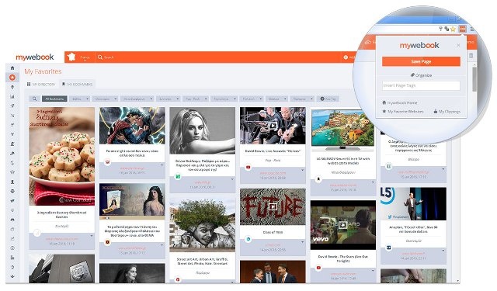497x291 pixels.
Task: Click source icon on Superman card
Action: [107, 162]
